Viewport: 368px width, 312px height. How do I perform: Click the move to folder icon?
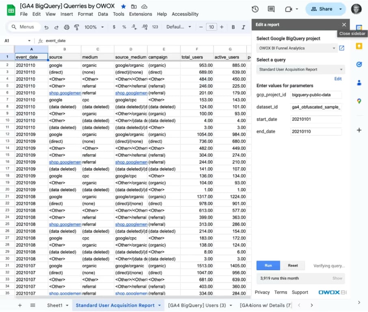[x=134, y=6]
